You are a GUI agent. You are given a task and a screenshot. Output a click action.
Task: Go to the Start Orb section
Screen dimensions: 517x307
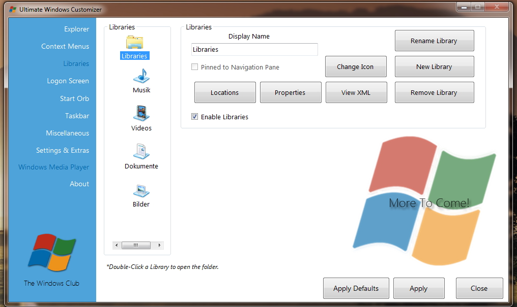point(74,98)
